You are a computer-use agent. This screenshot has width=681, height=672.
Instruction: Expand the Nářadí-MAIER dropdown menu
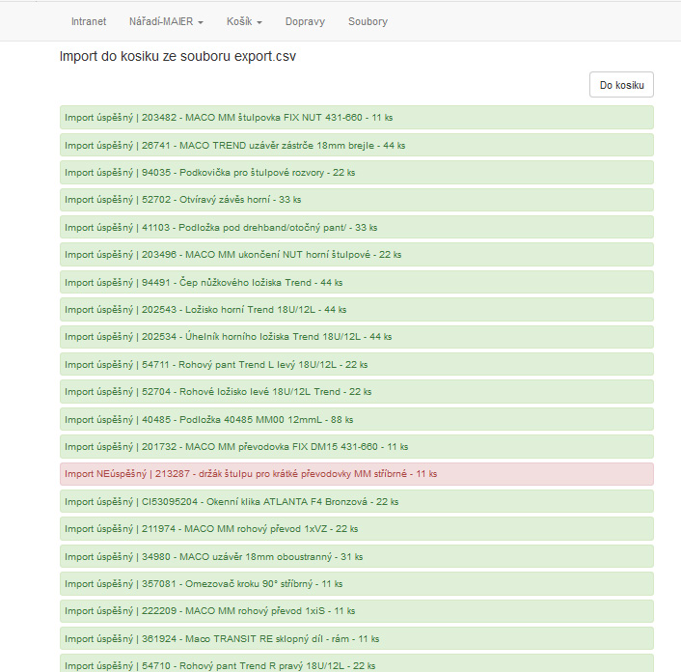point(166,21)
